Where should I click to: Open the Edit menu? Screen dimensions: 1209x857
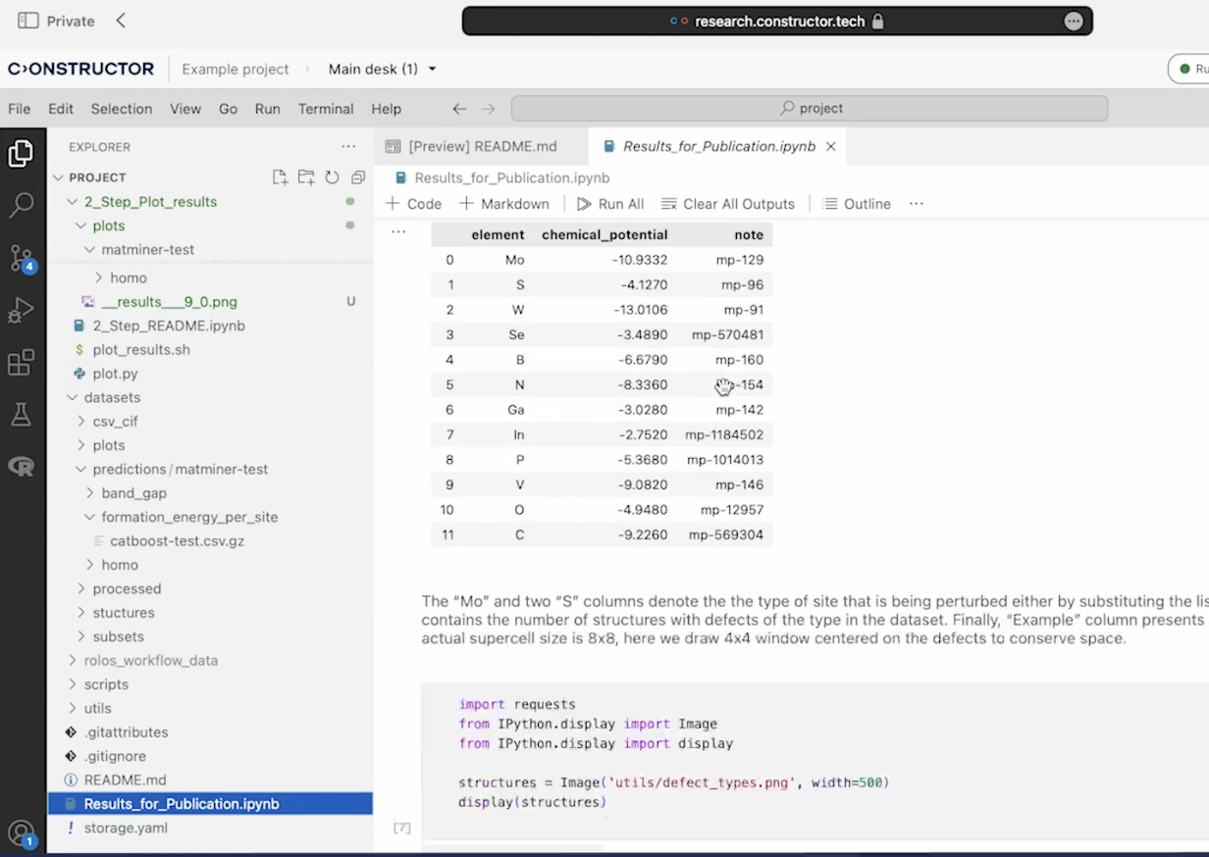(61, 109)
